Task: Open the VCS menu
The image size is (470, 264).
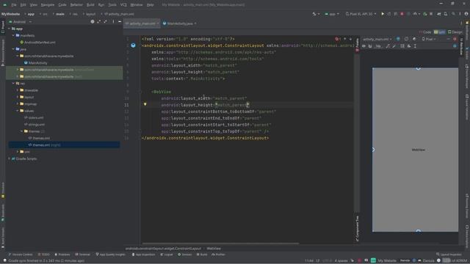Action: pyautogui.click(x=123, y=5)
